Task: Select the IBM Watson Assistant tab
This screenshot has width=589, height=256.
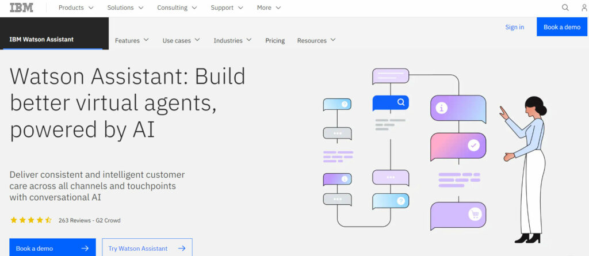Action: coord(41,40)
